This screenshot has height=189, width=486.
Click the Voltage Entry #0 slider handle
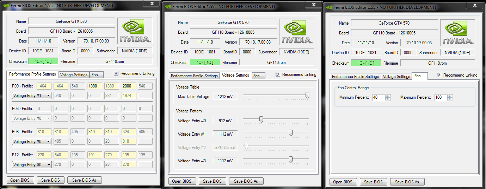click(261, 119)
